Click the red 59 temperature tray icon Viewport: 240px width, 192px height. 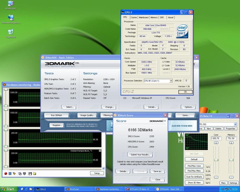coord(223,189)
